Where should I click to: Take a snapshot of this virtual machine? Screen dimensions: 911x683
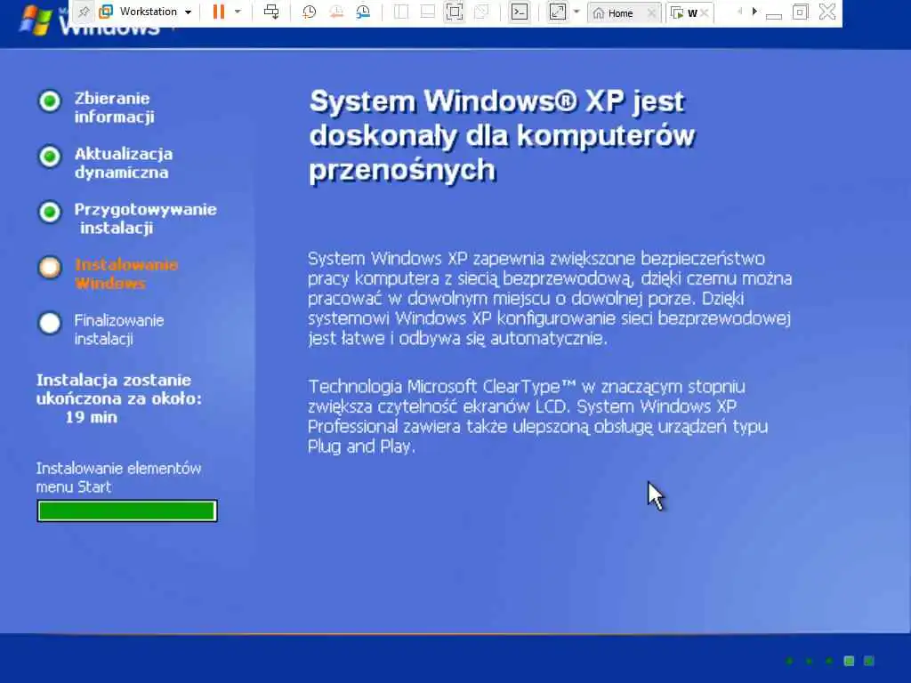pos(309,12)
